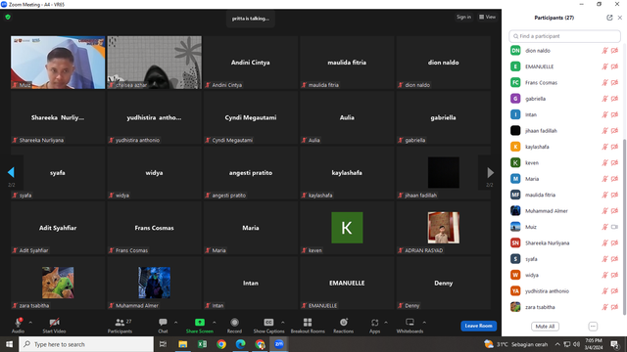
Task: Click the volume icon in tray
Action: pos(576,344)
